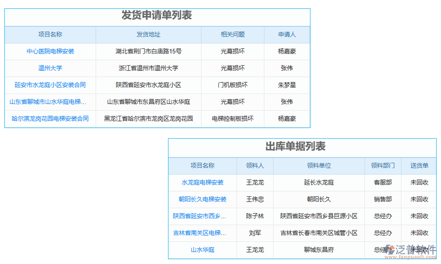441x264 pixels.
Task: Select 山水华庭 project in outbound table
Action: click(202, 250)
